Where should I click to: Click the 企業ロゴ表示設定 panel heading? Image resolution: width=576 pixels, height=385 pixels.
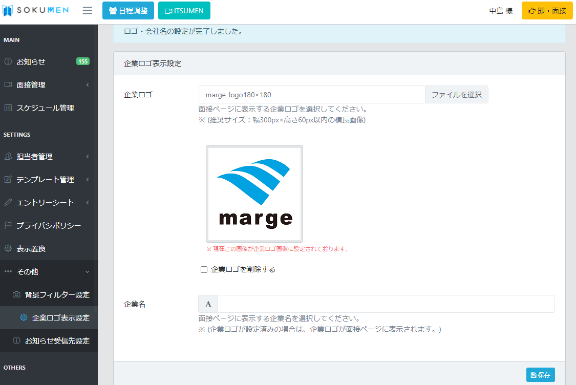153,63
